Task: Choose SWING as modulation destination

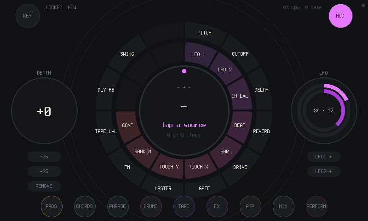Action: 127,54
